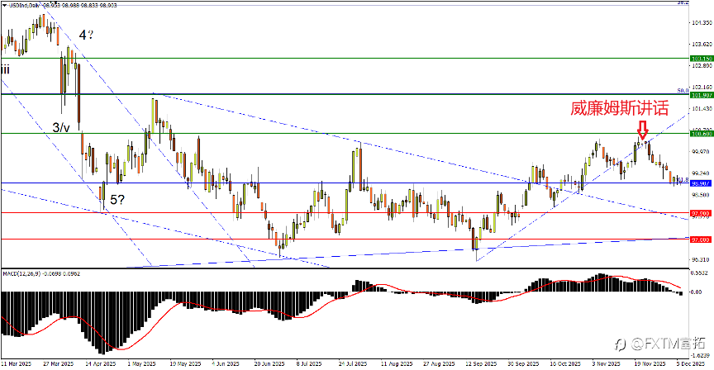714x370 pixels.
Task: Select the green 103.150 price level tag
Action: [x=702, y=59]
